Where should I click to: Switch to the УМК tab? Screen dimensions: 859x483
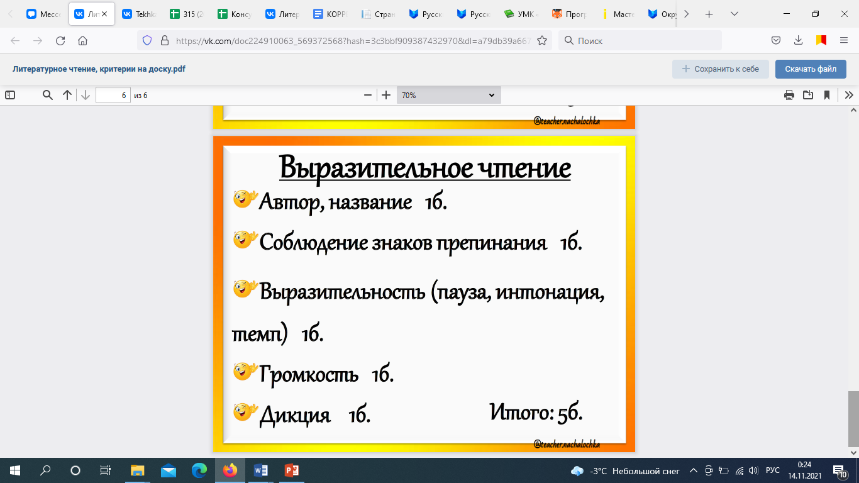(x=522, y=14)
